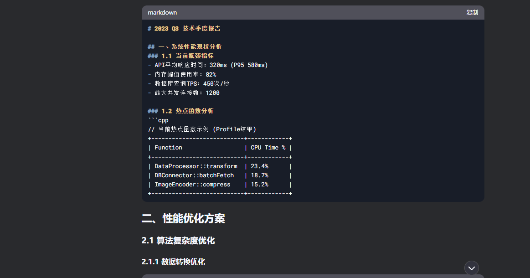The height and width of the screenshot is (278, 530).
Task: Click the '### 1.1 当前瓶颈指标' line
Action: [x=181, y=56]
